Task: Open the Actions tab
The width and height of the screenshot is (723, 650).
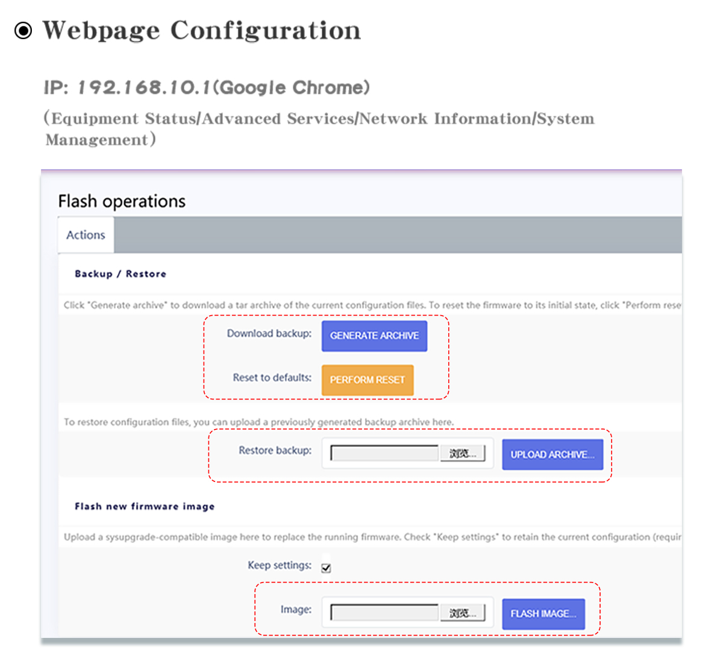Action: pyautogui.click(x=86, y=235)
